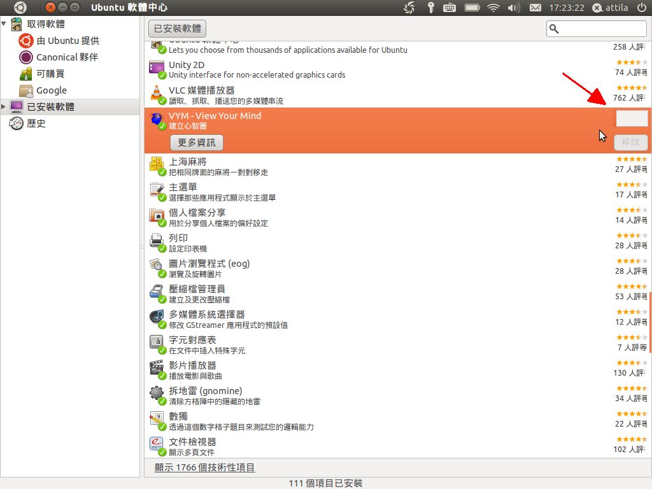Expand the 已安裝軟體 tree section
The image size is (652, 489).
click(x=3, y=107)
